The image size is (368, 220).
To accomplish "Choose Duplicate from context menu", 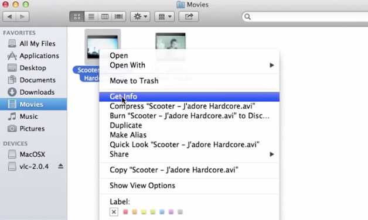I will (189, 125).
